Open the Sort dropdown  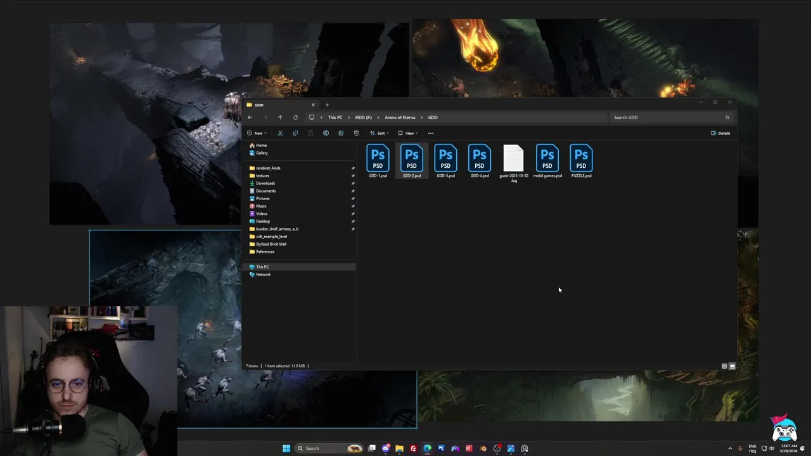coord(379,133)
